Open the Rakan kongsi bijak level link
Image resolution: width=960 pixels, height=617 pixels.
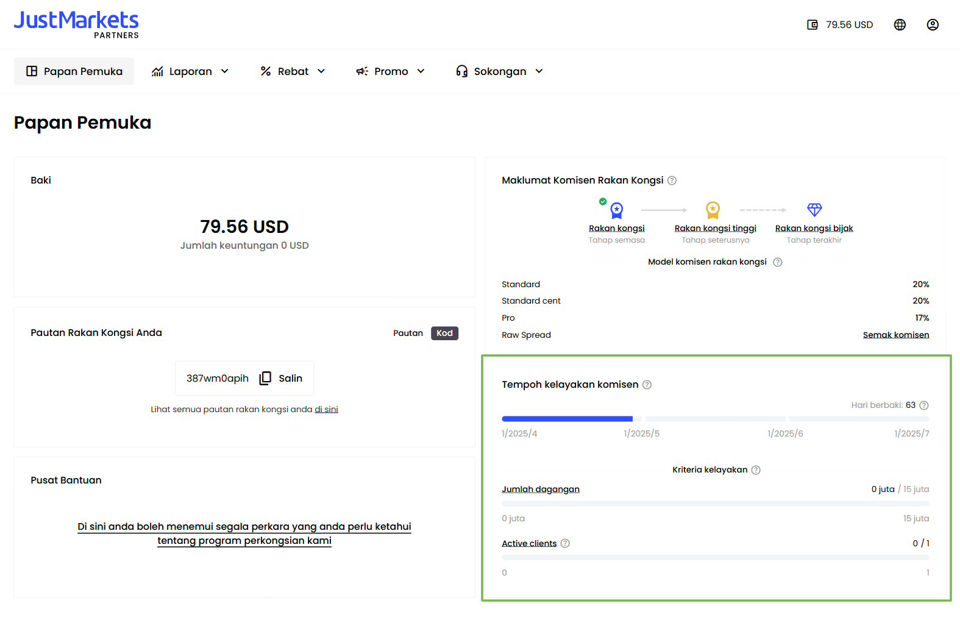(814, 228)
